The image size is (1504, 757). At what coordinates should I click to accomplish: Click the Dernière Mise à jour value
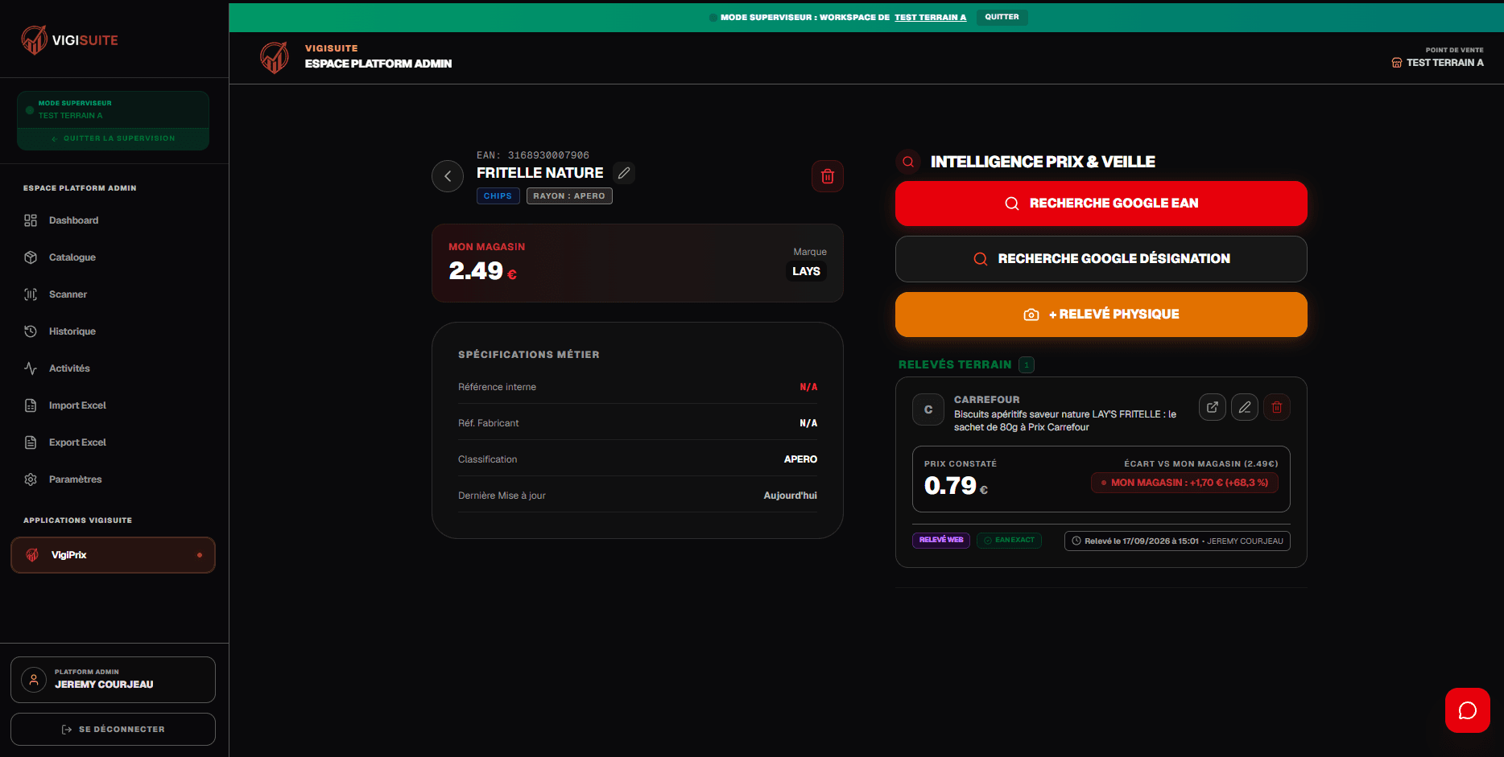(x=791, y=496)
